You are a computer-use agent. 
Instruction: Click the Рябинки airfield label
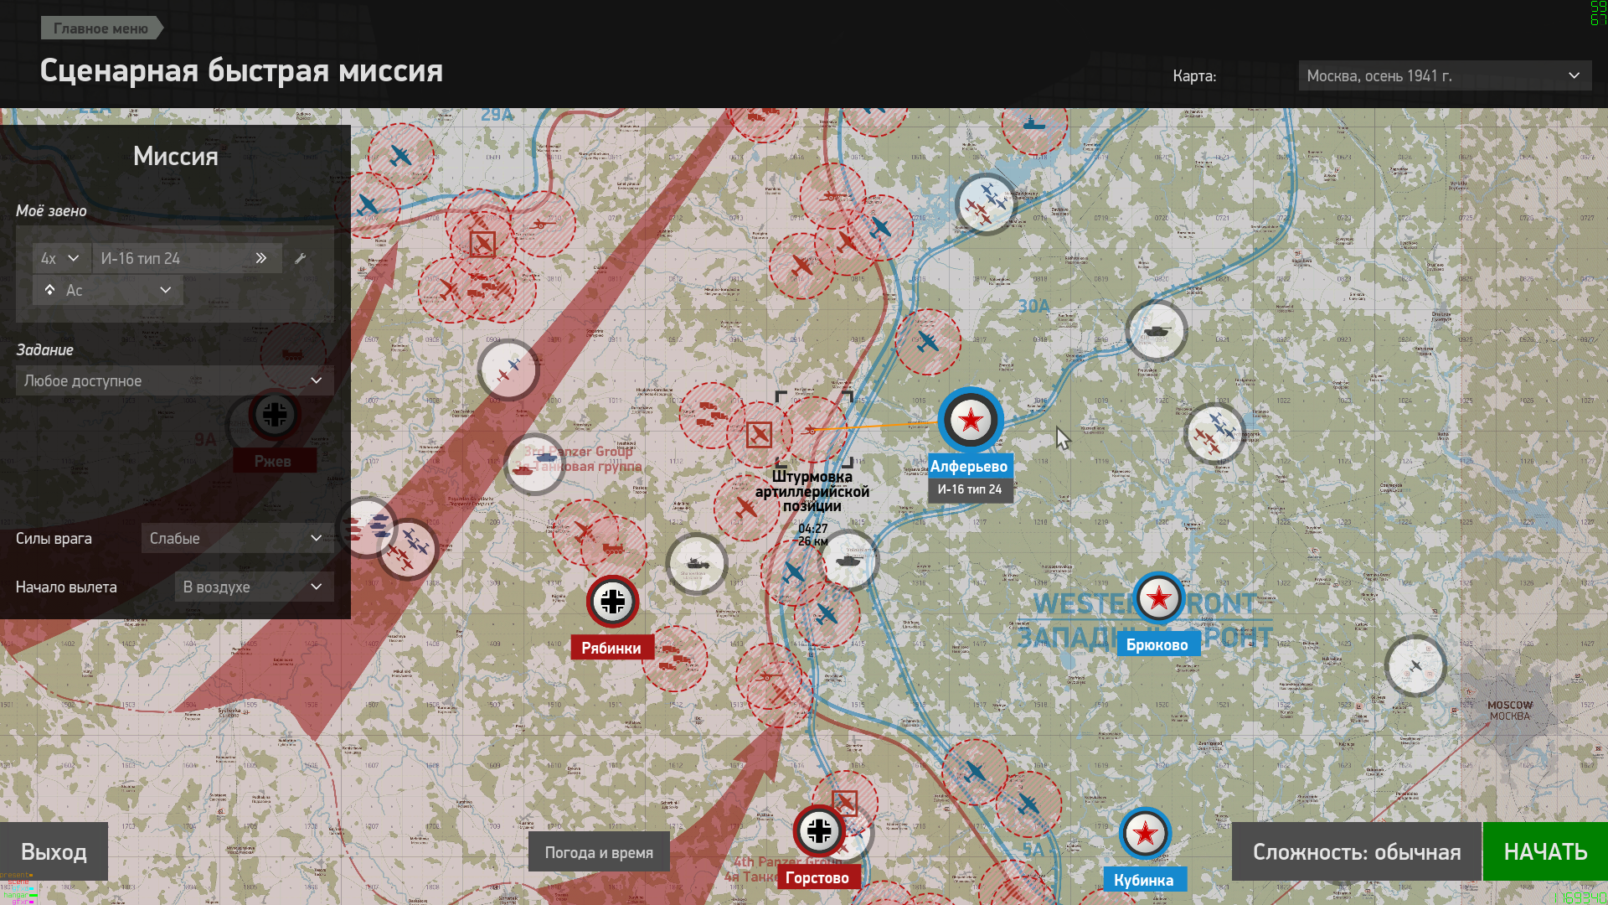pyautogui.click(x=611, y=648)
